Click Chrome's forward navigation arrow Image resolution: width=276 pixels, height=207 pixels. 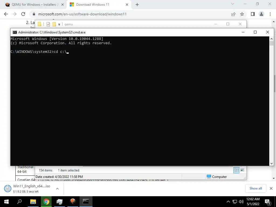(x=15, y=14)
